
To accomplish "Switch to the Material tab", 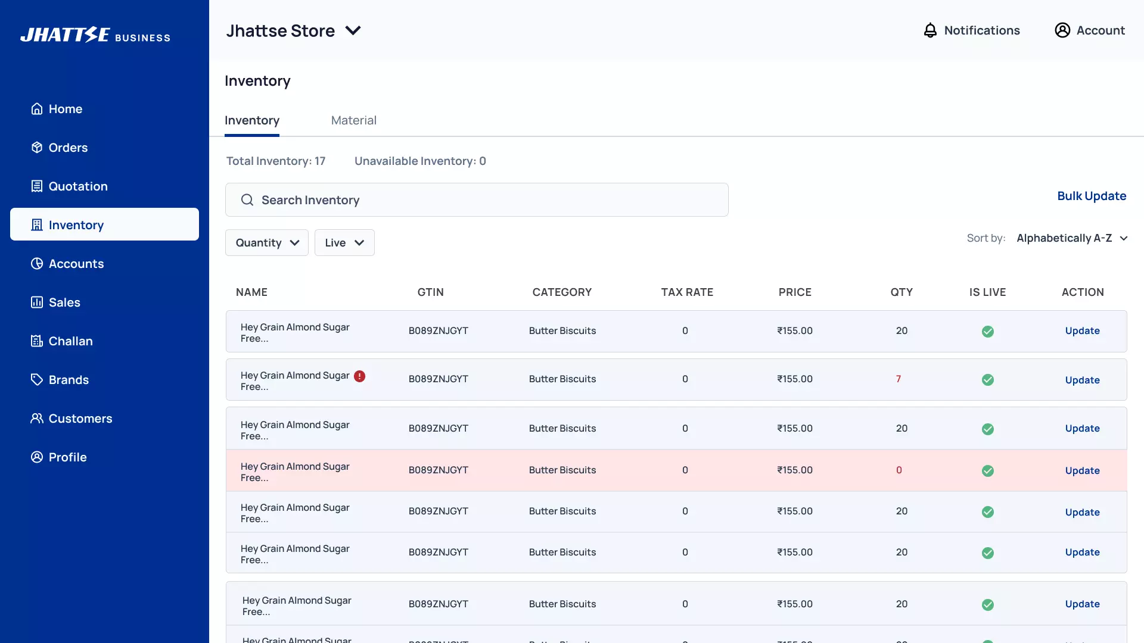I will (353, 120).
